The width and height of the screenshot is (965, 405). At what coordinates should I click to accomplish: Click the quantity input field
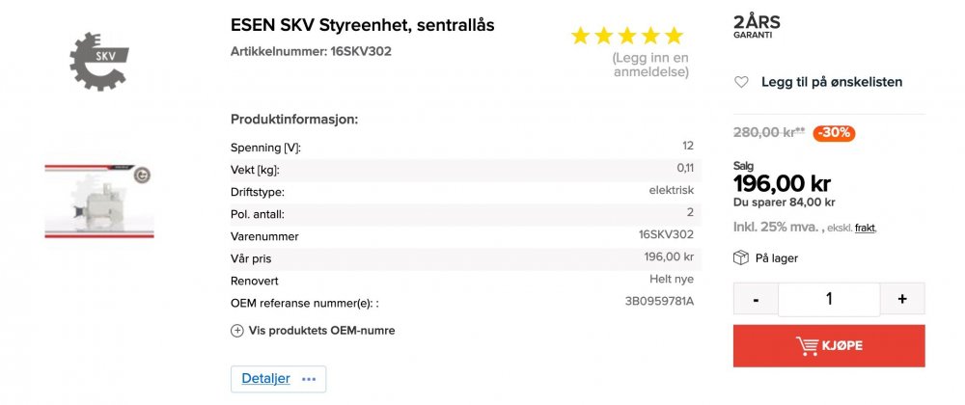829,299
